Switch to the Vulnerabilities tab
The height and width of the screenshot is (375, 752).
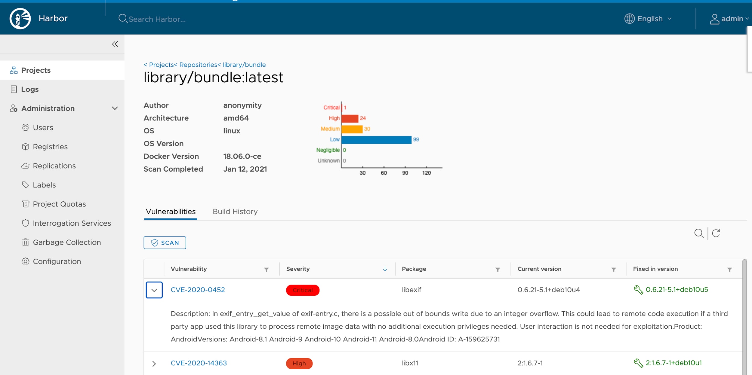[x=171, y=212]
